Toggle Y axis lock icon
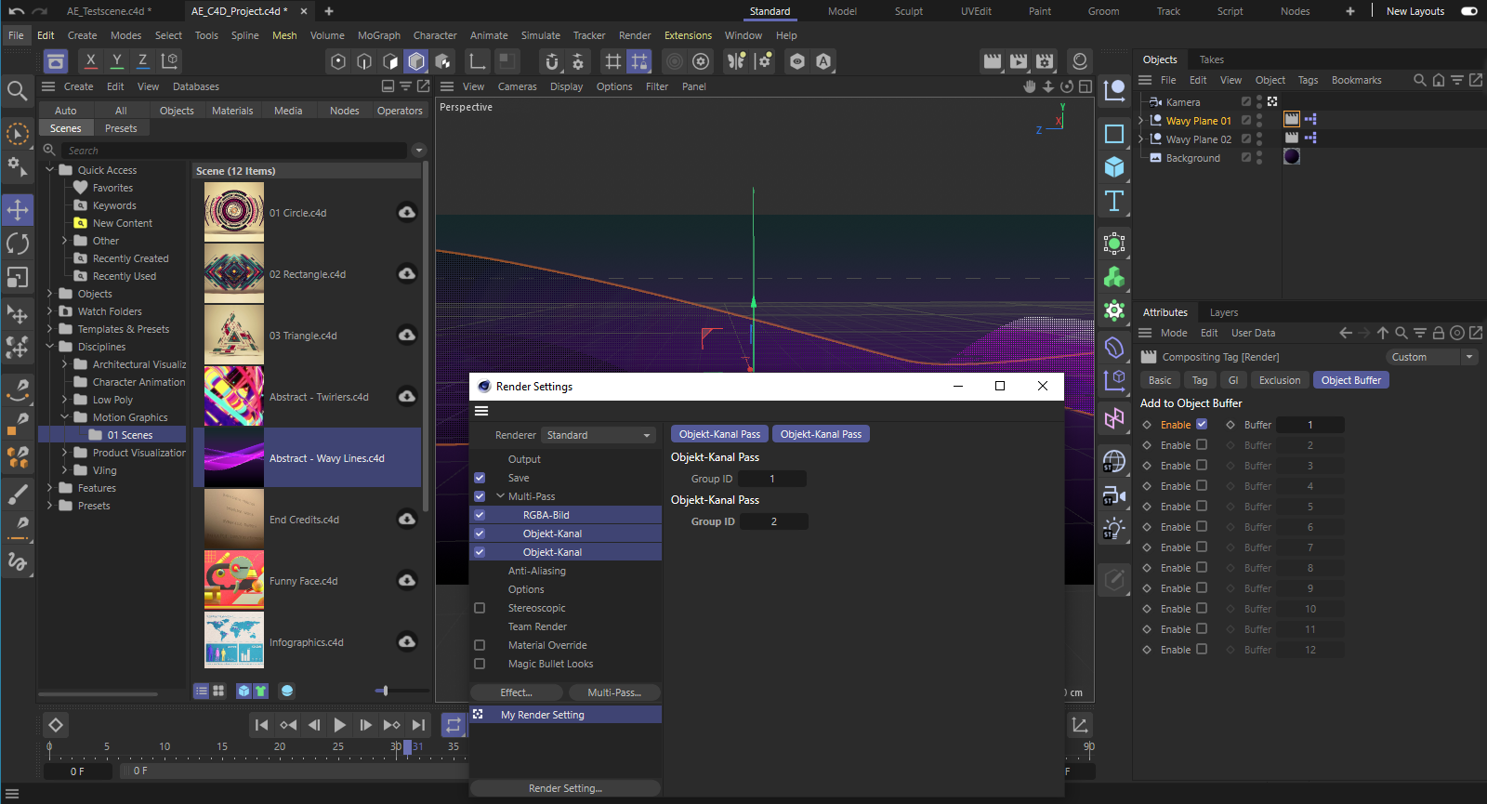This screenshot has width=1487, height=804. click(x=116, y=60)
